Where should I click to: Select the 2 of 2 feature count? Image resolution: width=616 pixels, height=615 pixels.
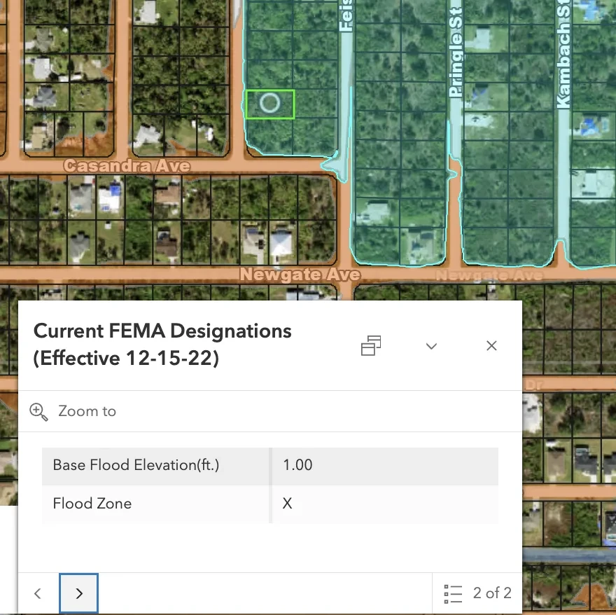click(x=492, y=593)
